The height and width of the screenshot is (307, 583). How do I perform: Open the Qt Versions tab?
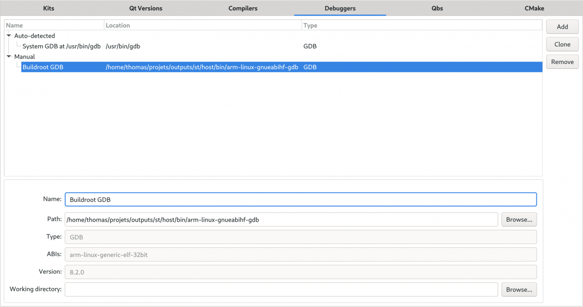tap(146, 8)
